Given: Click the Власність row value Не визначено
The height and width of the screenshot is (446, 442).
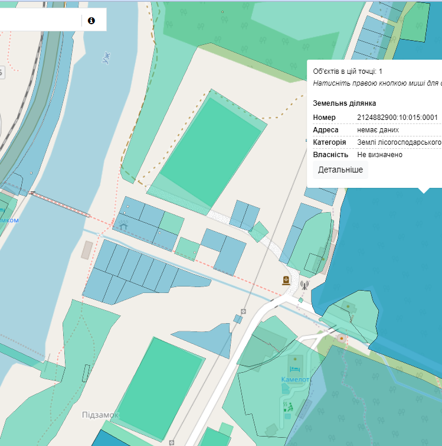Looking at the screenshot, I should [379, 155].
